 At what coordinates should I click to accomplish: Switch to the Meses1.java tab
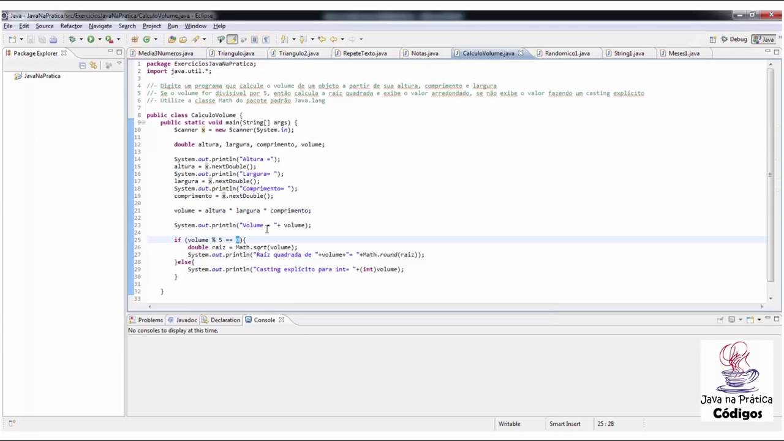tap(680, 53)
